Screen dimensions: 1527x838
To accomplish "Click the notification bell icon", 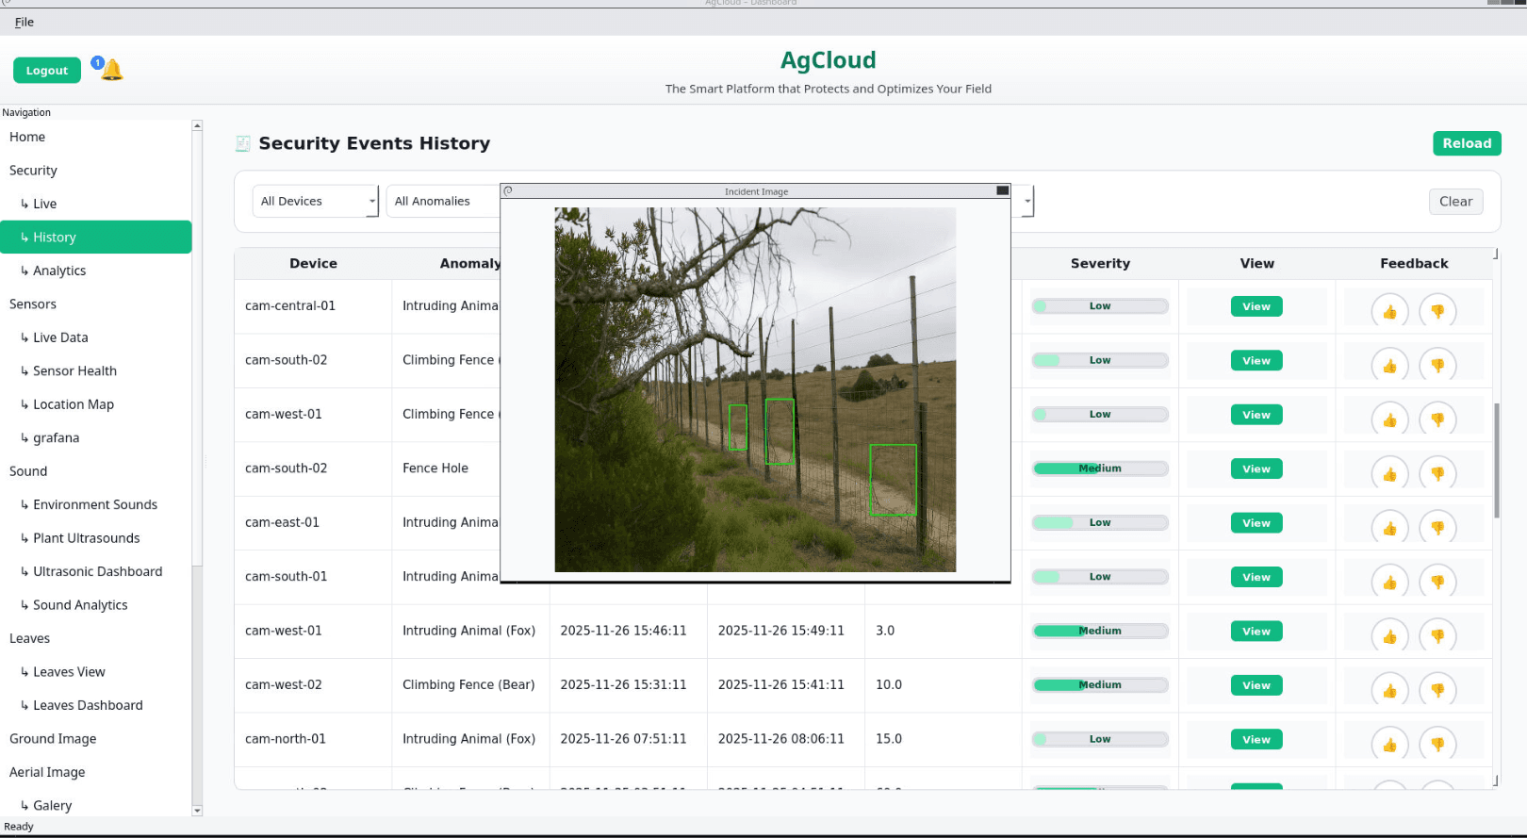I will click(111, 70).
